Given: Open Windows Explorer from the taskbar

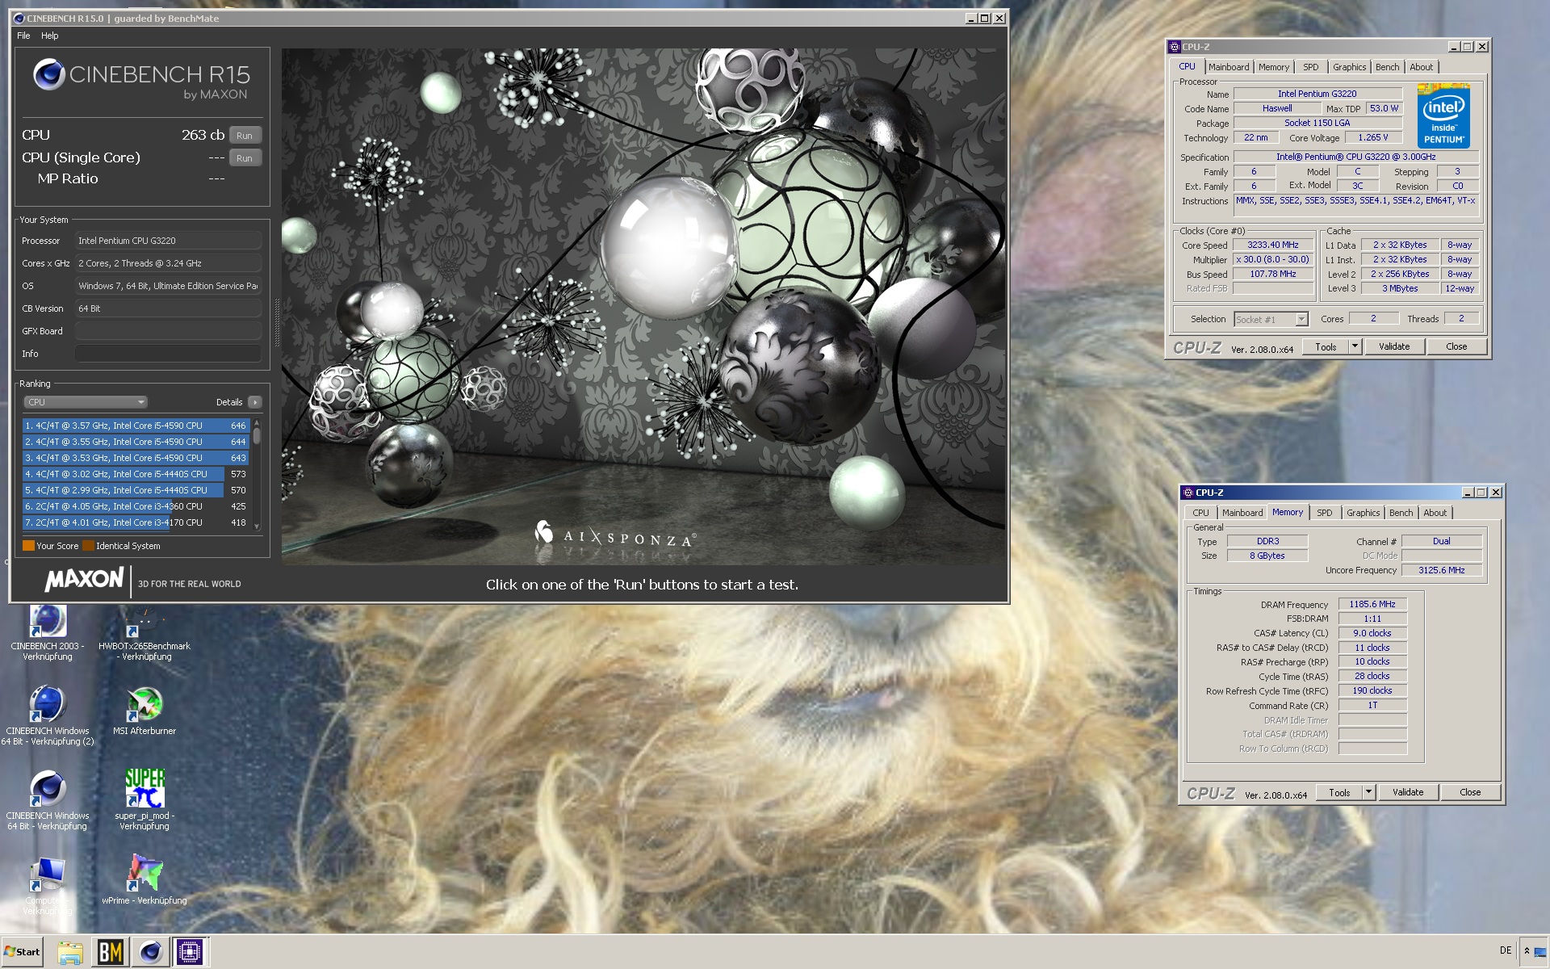Looking at the screenshot, I should (x=70, y=952).
